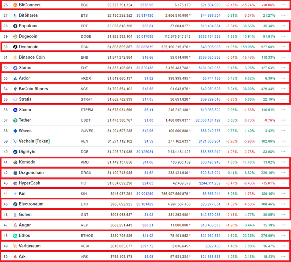Viewport: 291px width, 262px height.
Task: Click Status price $0.529438
Action: [x=145, y=68]
